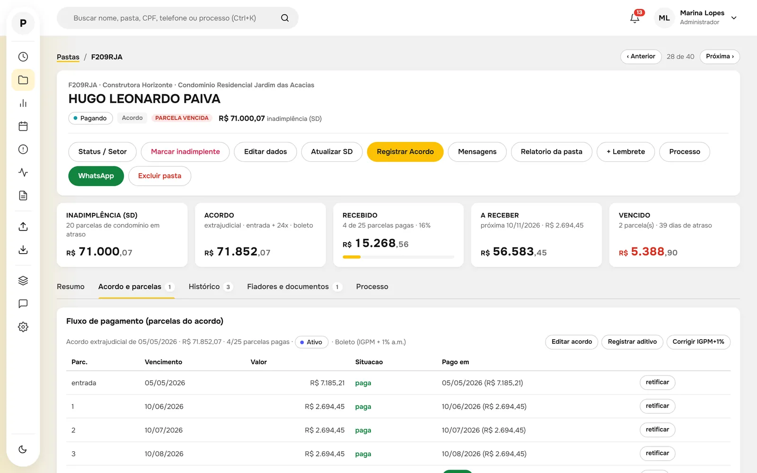Expand the Marina Lopes user menu chevron
This screenshot has width=757, height=473.
click(x=734, y=18)
